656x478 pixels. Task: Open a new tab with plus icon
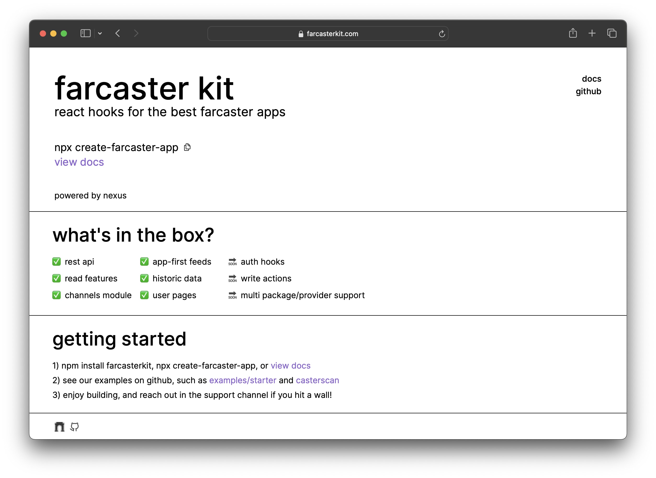tap(592, 33)
